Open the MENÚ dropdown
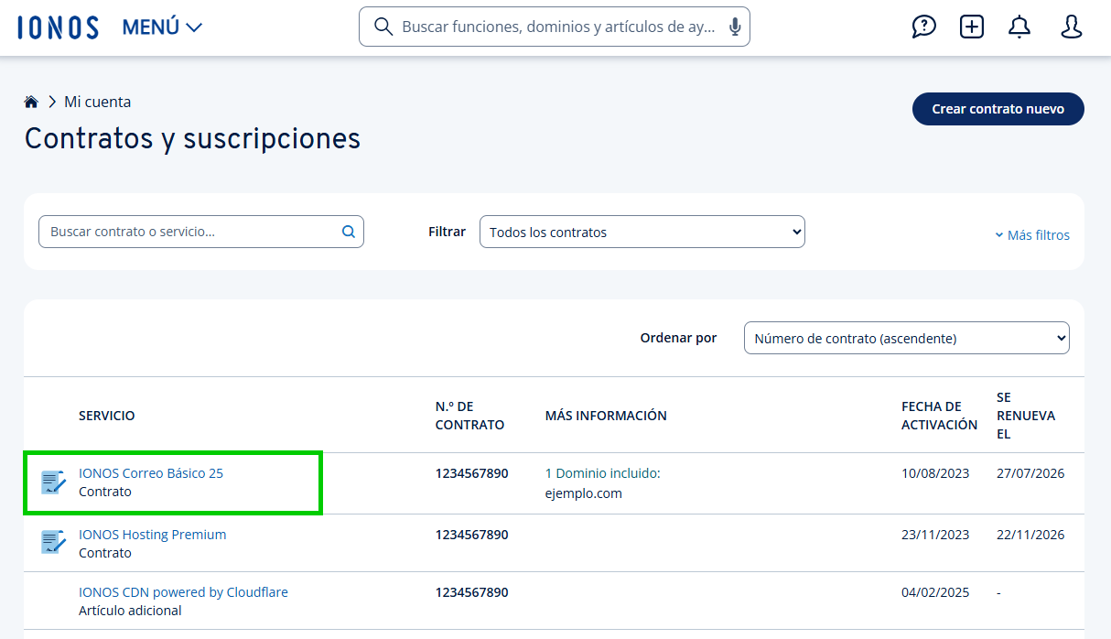This screenshot has width=1111, height=639. coord(162,27)
